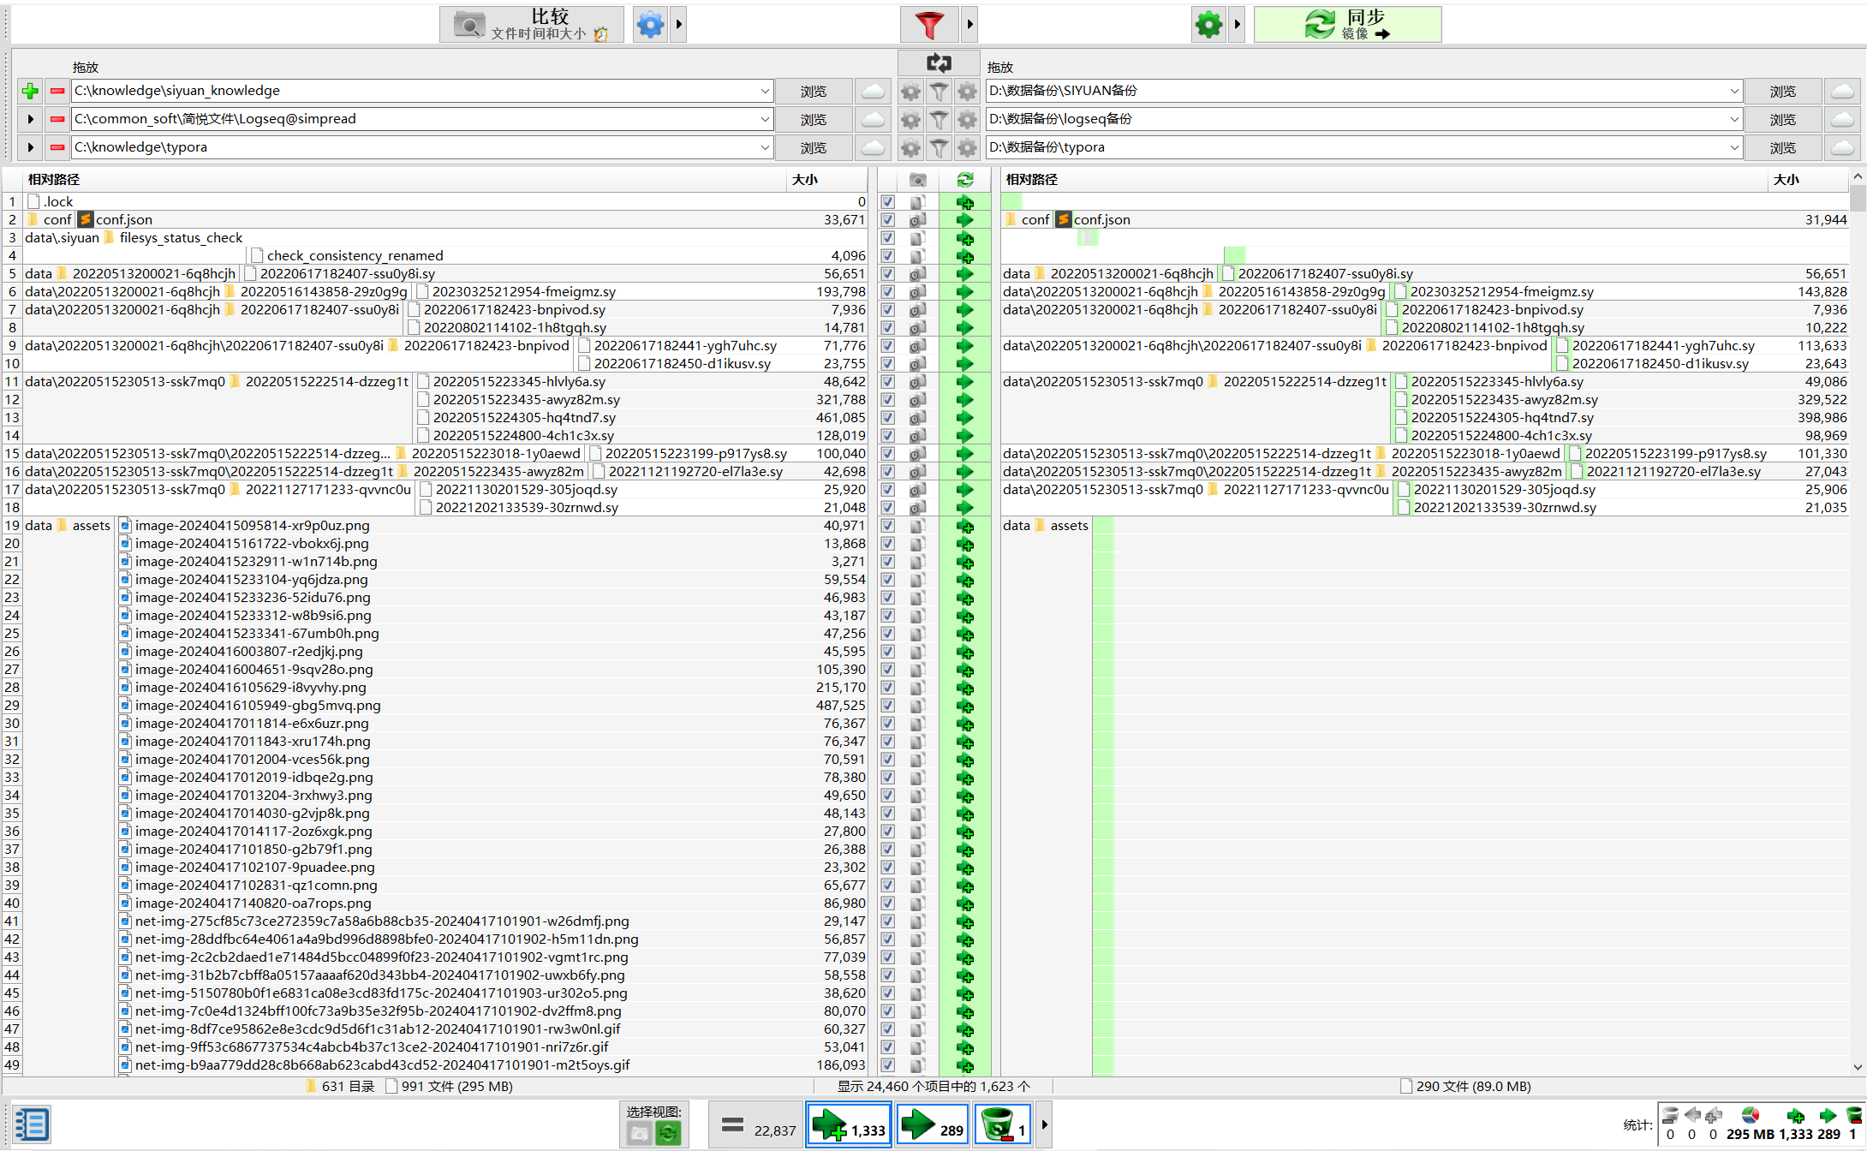
Task: Uncheck checkbox for 20230325212954-fmeigmz.sy row
Action: click(888, 292)
